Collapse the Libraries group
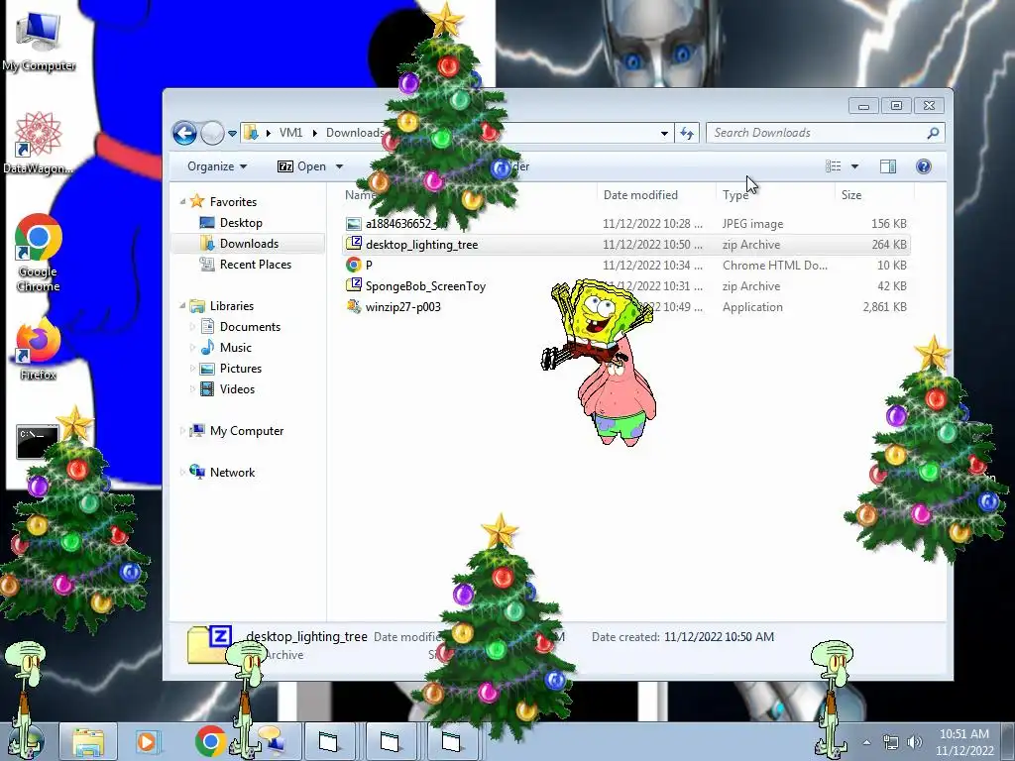This screenshot has height=761, width=1015. tap(183, 306)
